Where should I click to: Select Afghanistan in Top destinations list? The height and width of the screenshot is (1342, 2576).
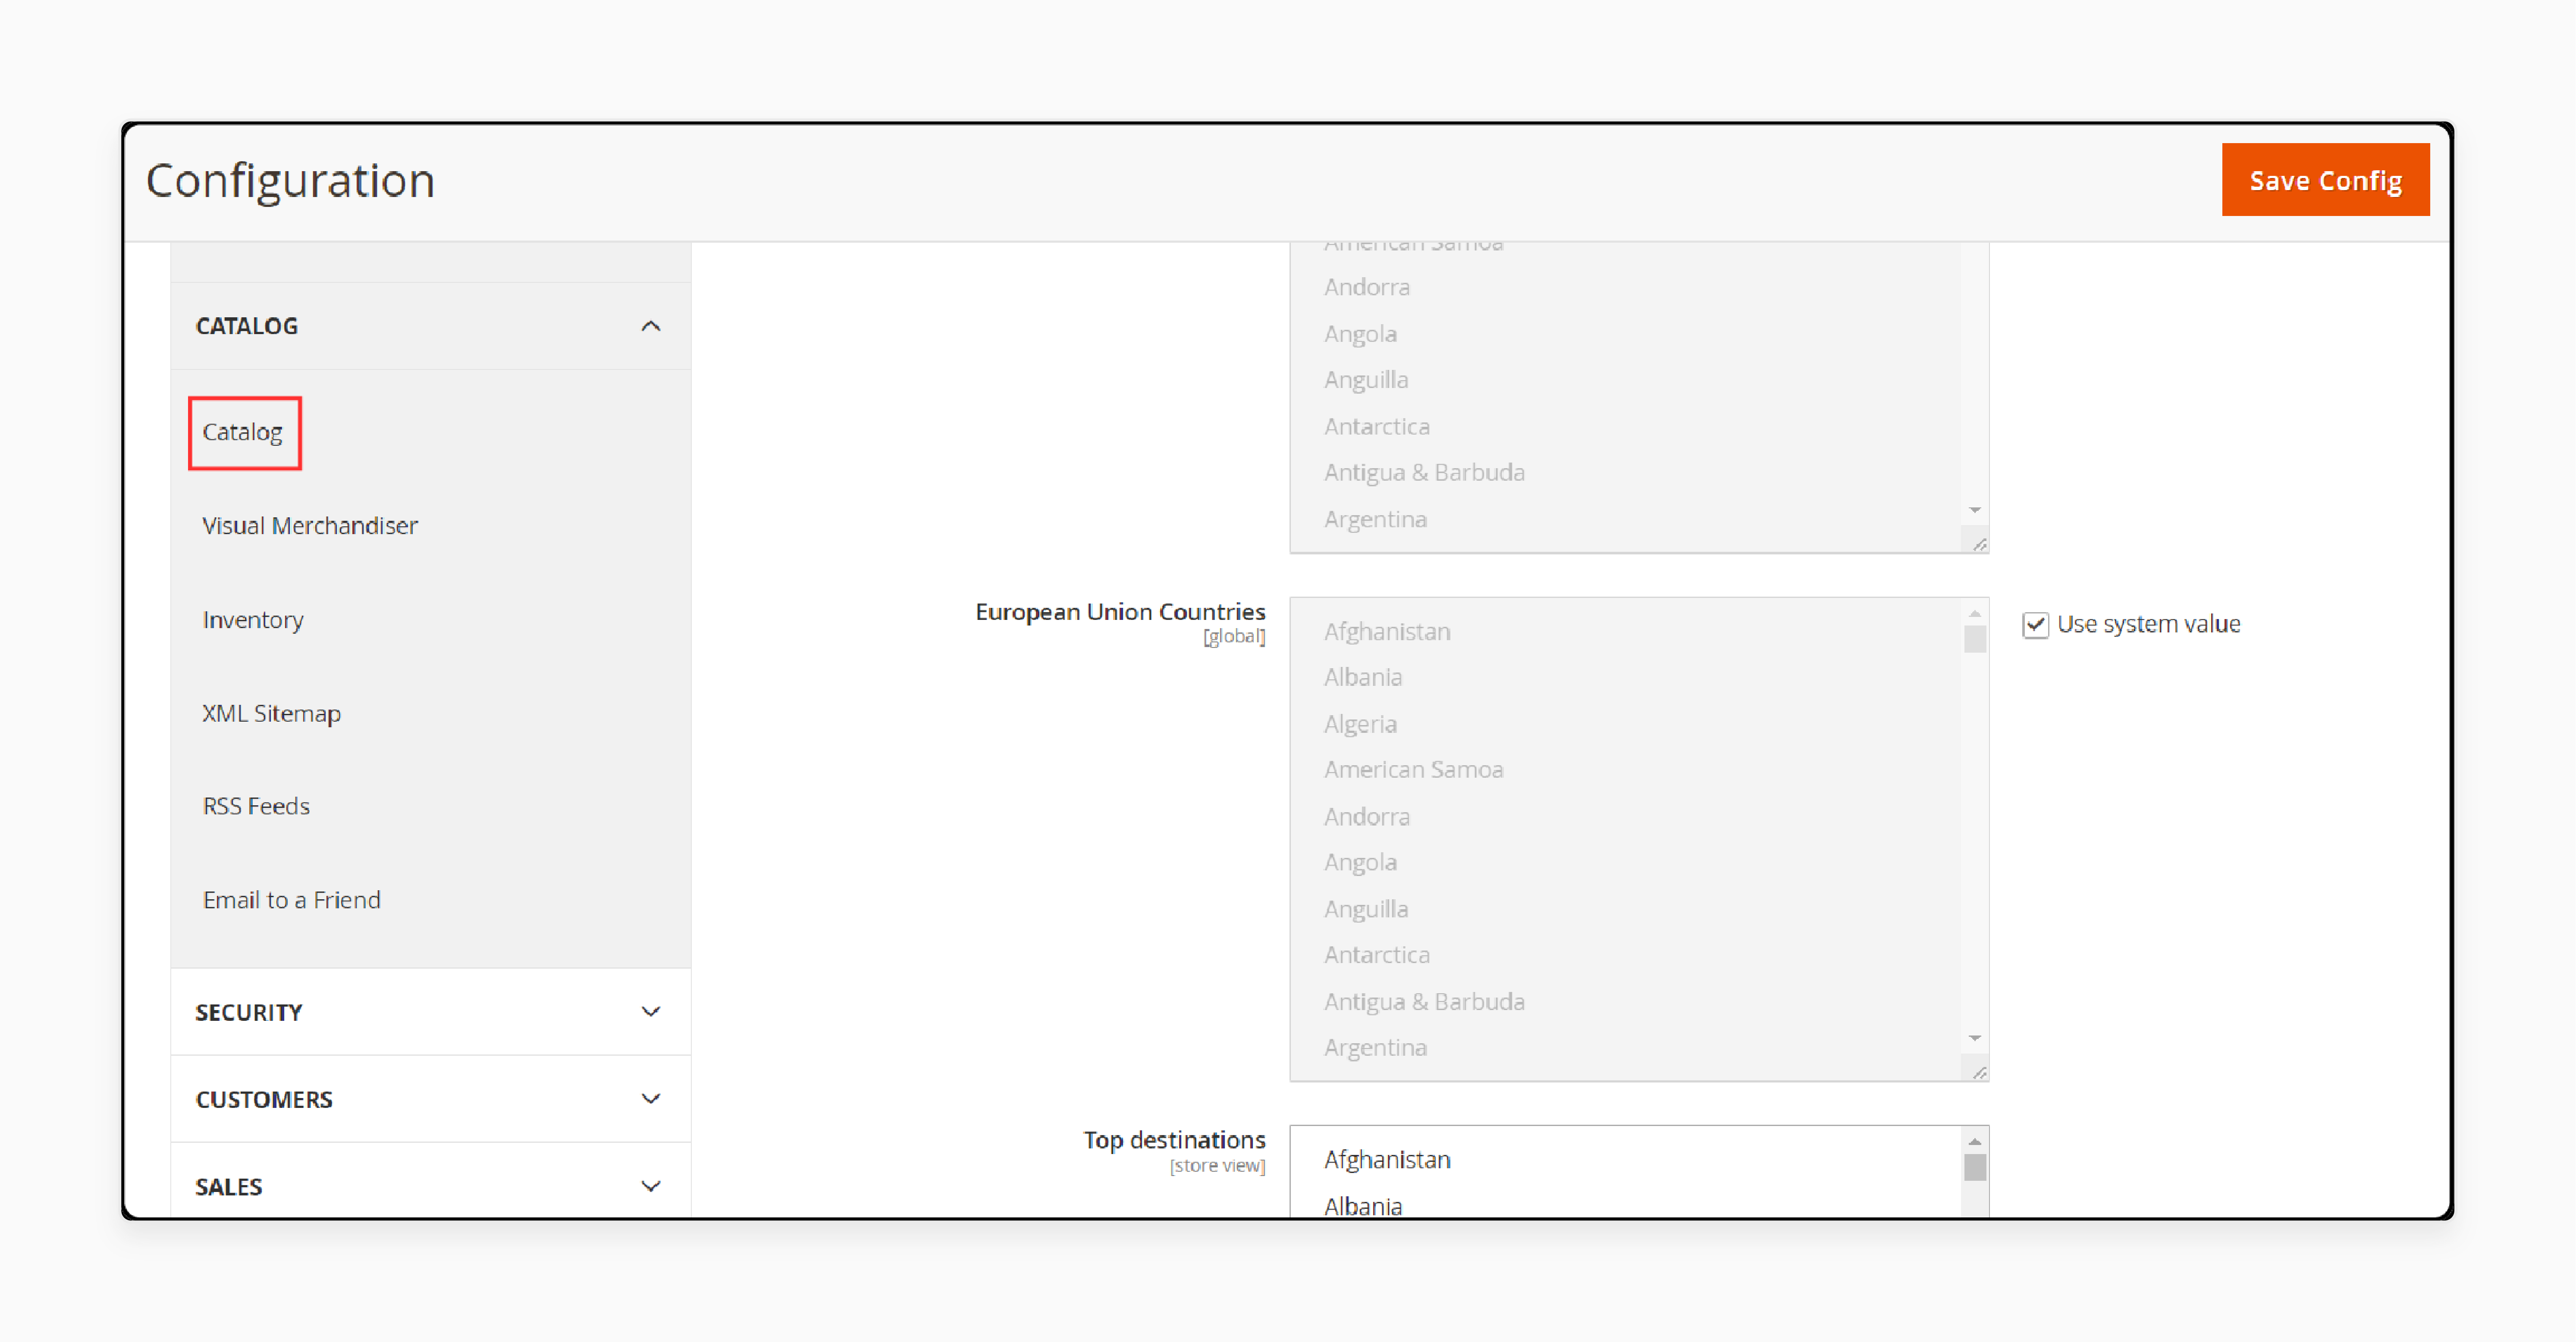pos(1387,1159)
